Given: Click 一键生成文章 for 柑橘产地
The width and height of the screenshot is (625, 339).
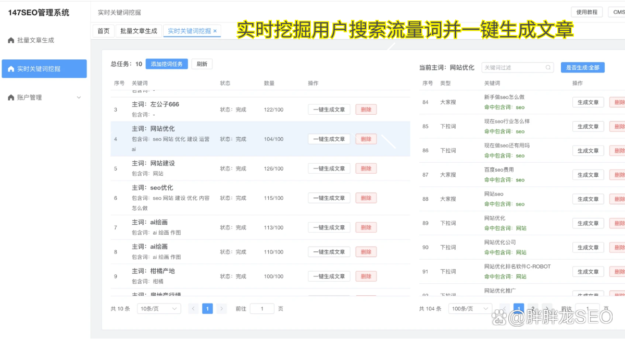Looking at the screenshot, I should pos(329,276).
